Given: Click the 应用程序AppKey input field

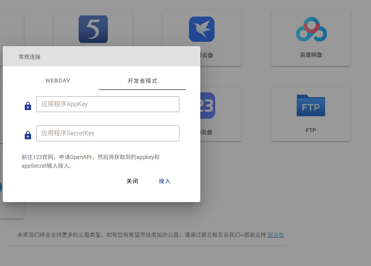Looking at the screenshot, I should pos(107,104).
